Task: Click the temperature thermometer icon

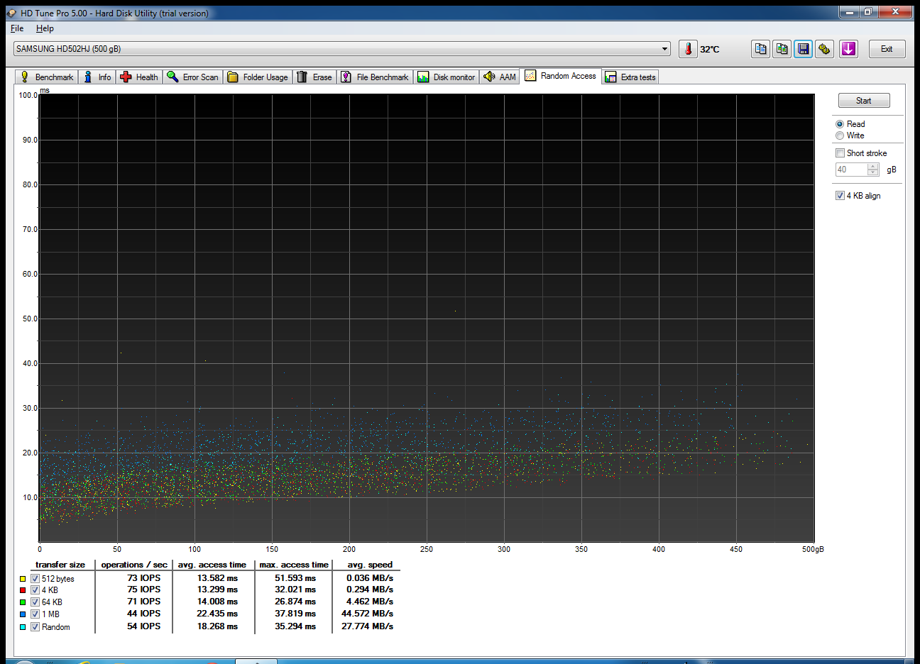Action: tap(688, 49)
